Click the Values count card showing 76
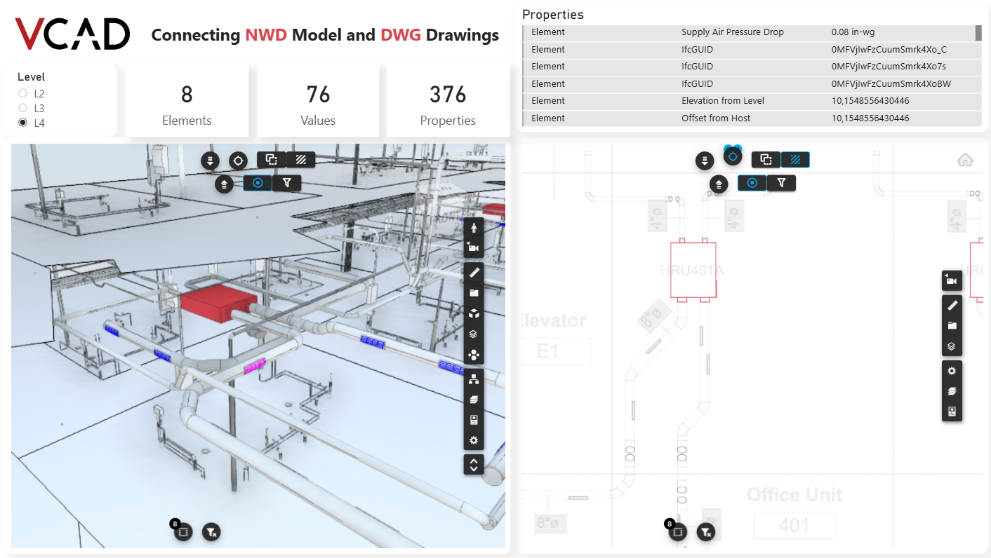 (318, 100)
